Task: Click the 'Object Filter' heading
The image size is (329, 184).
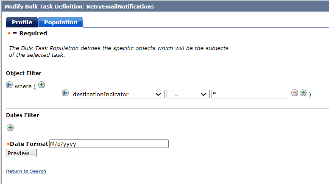Action: click(x=24, y=73)
